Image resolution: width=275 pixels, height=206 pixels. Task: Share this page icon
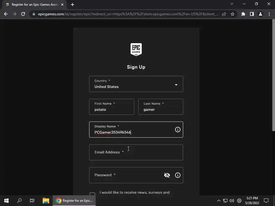click(224, 14)
